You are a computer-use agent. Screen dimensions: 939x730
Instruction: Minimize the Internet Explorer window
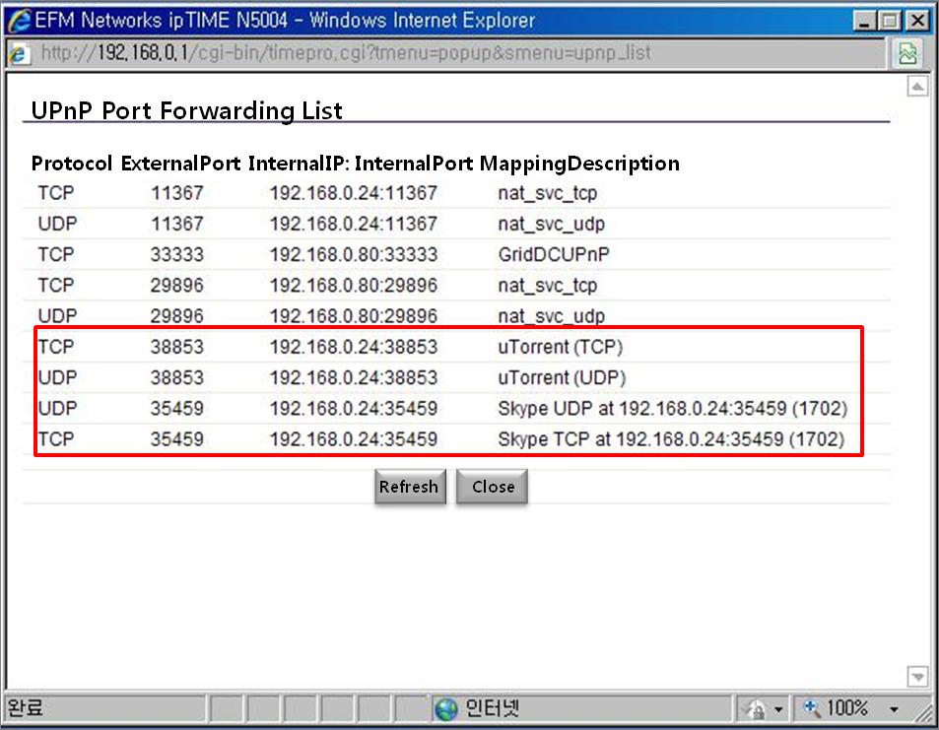863,22
